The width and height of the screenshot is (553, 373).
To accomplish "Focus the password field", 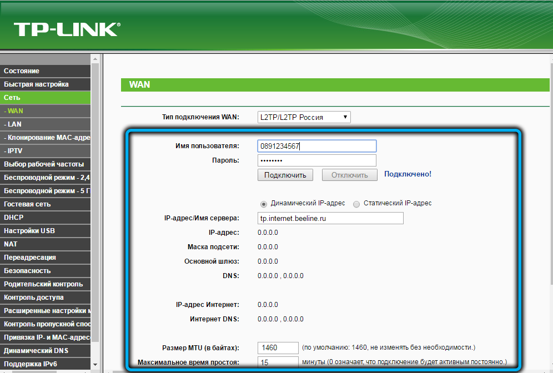I will (316, 160).
